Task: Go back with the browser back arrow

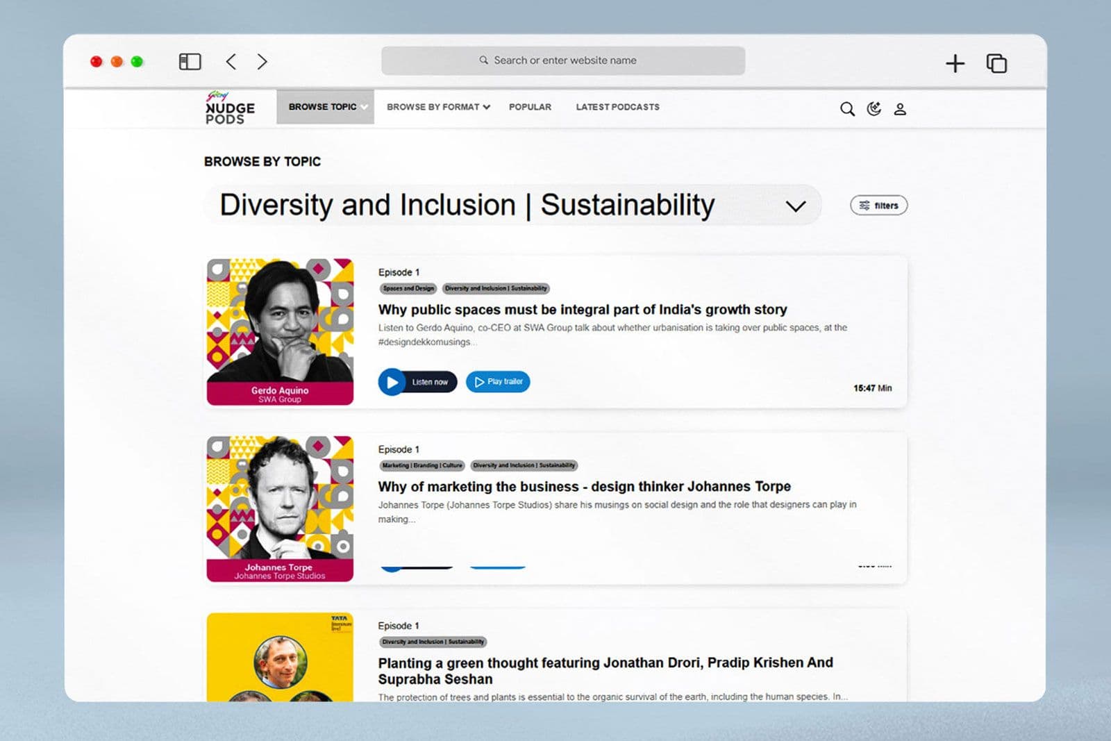Action: 231,62
